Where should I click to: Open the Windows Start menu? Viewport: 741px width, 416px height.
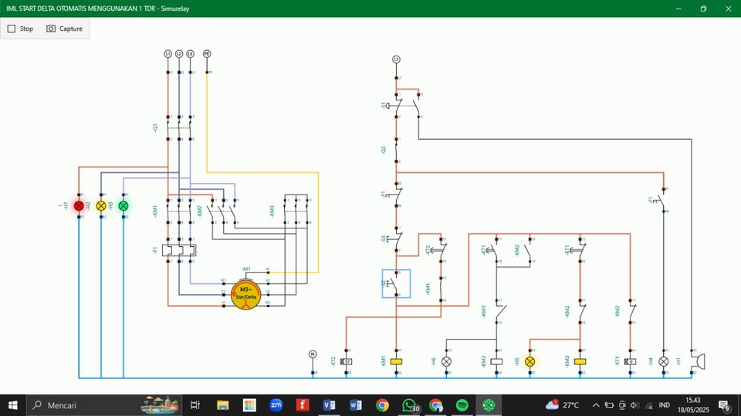13,405
